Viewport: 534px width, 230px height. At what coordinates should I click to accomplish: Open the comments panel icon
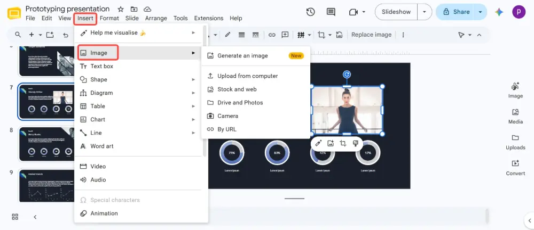click(x=331, y=12)
